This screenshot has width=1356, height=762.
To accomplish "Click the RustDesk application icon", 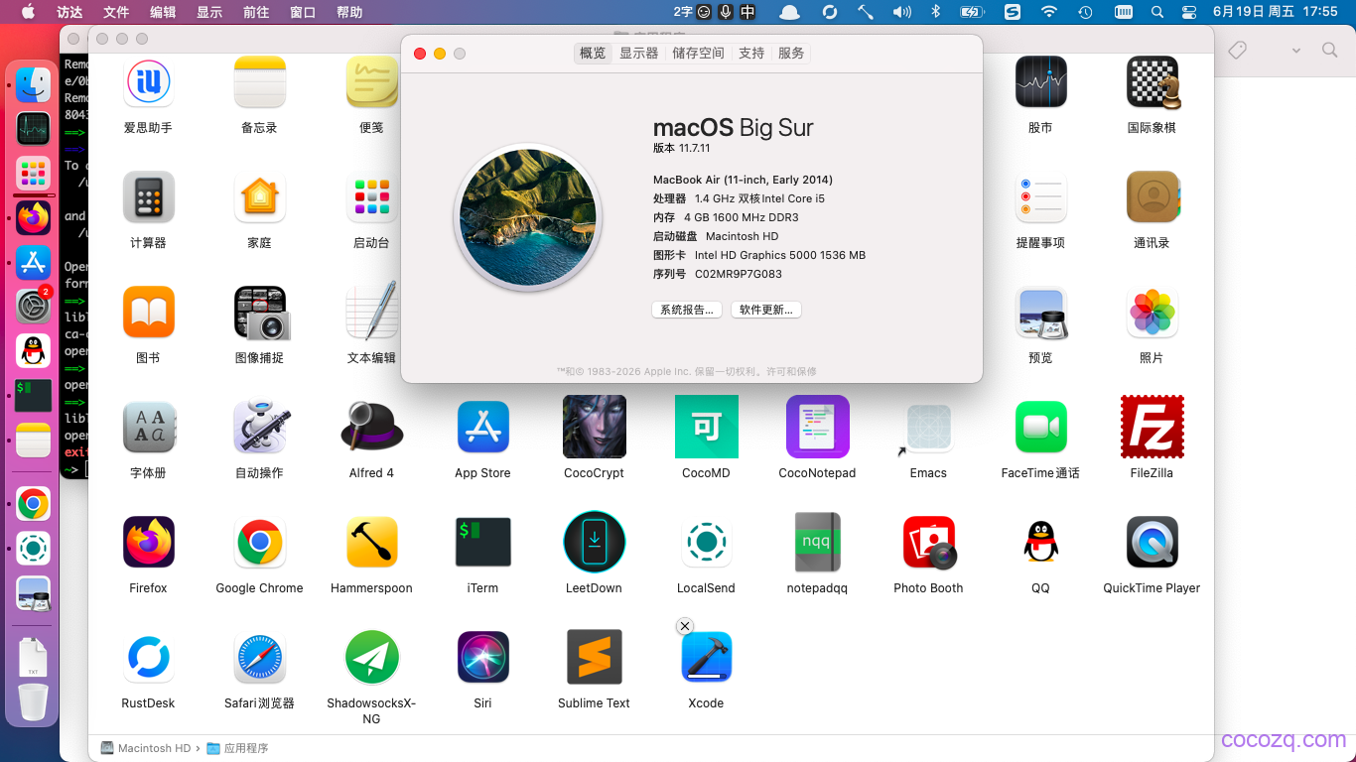I will click(148, 657).
